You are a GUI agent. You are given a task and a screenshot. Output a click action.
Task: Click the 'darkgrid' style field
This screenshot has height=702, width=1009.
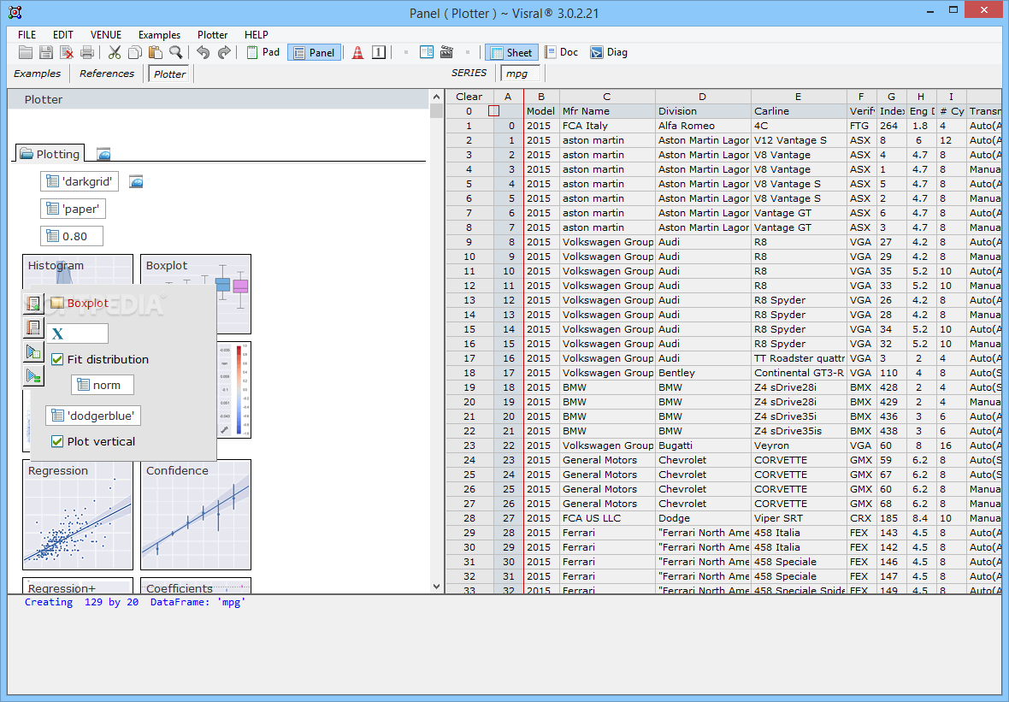pos(80,182)
